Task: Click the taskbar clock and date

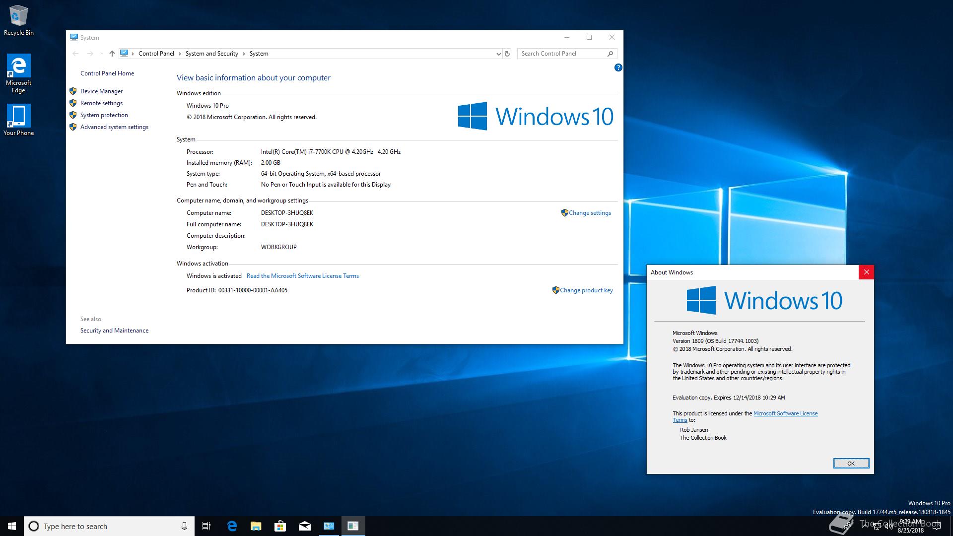Action: (911, 526)
